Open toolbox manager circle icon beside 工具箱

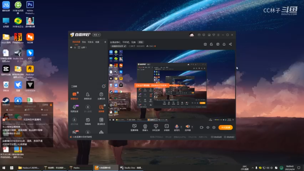tap(104, 86)
